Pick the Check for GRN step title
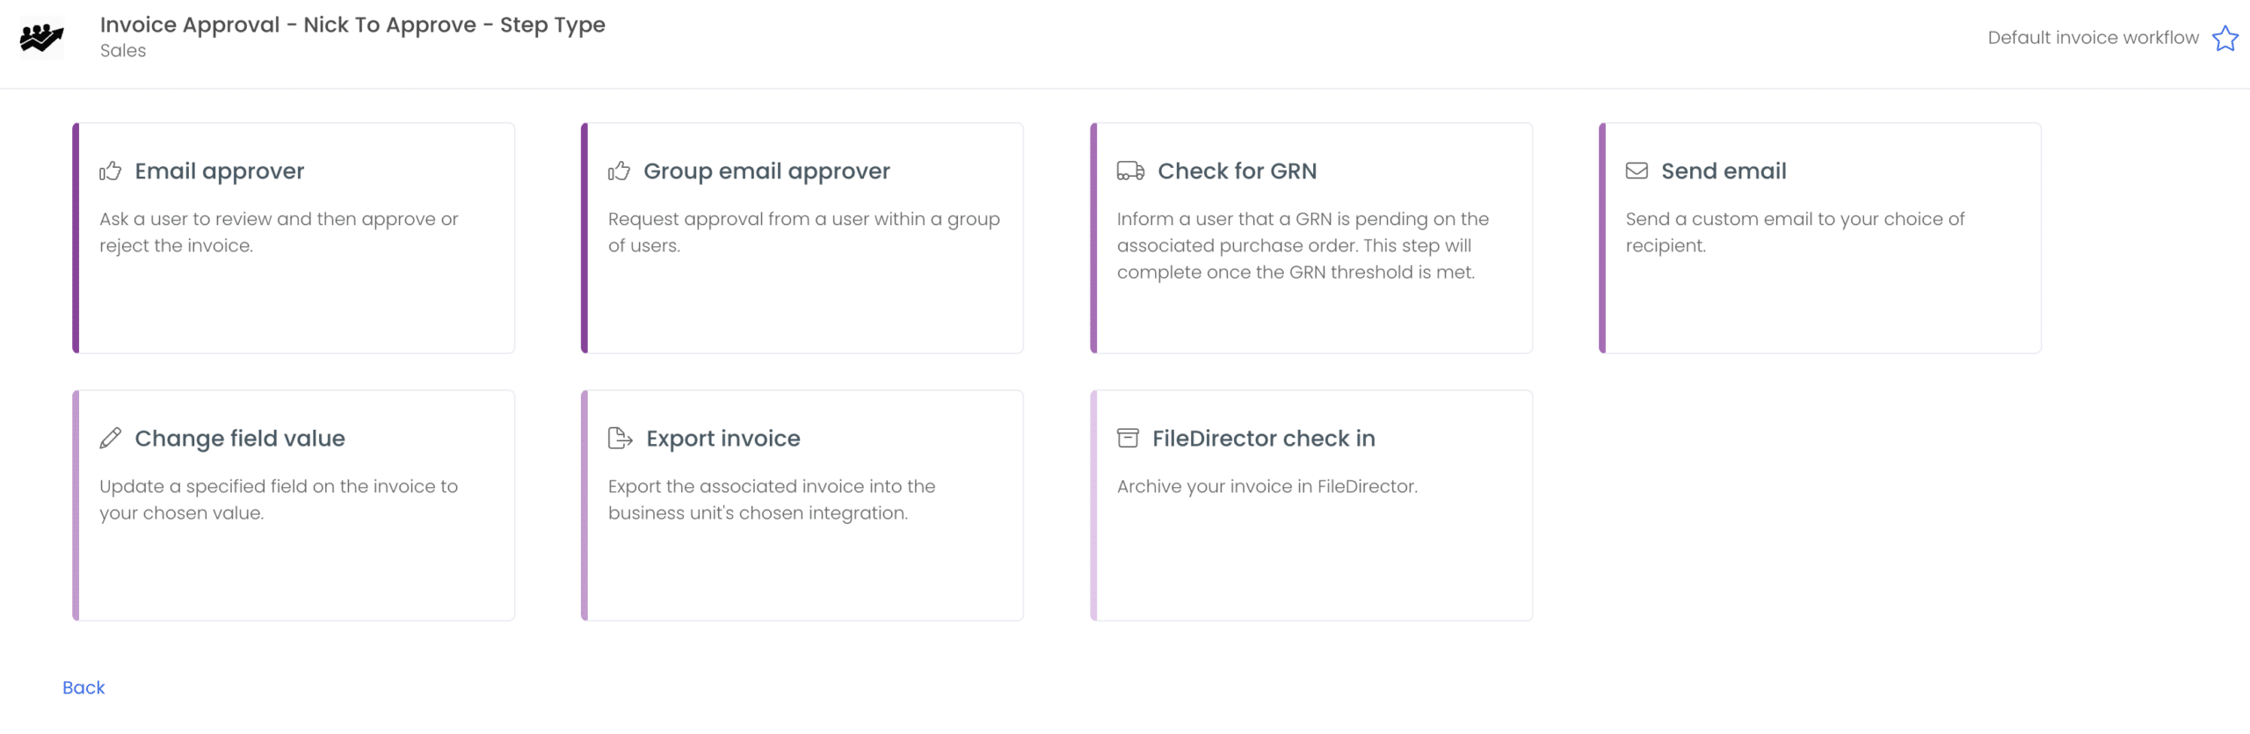The height and width of the screenshot is (734, 2250). (1237, 171)
